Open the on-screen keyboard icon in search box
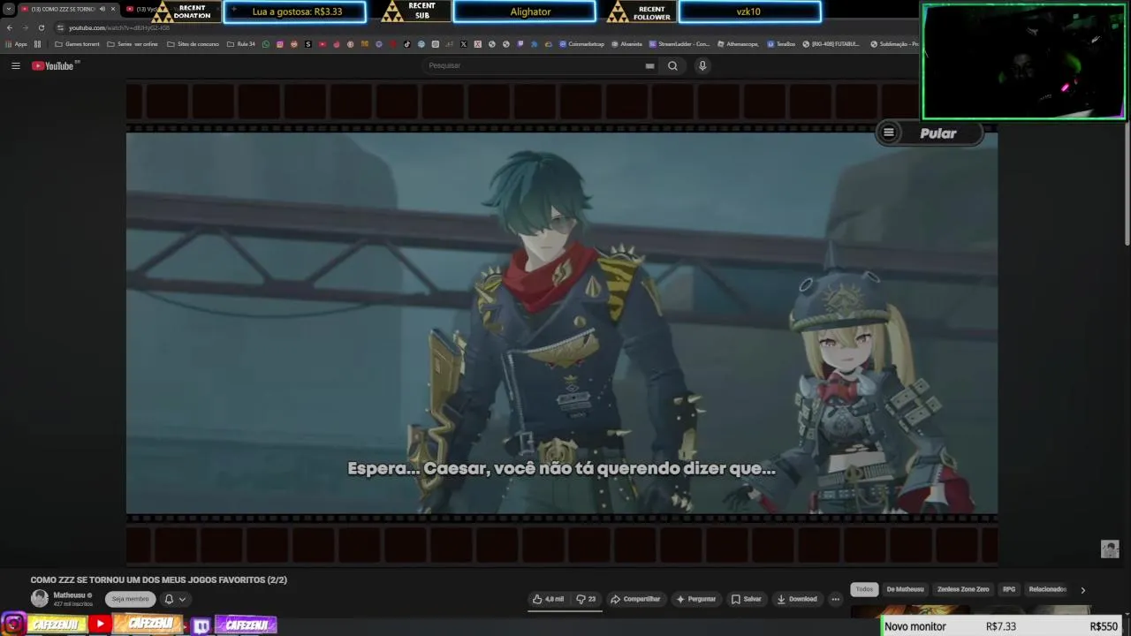1131x636 pixels. click(649, 65)
